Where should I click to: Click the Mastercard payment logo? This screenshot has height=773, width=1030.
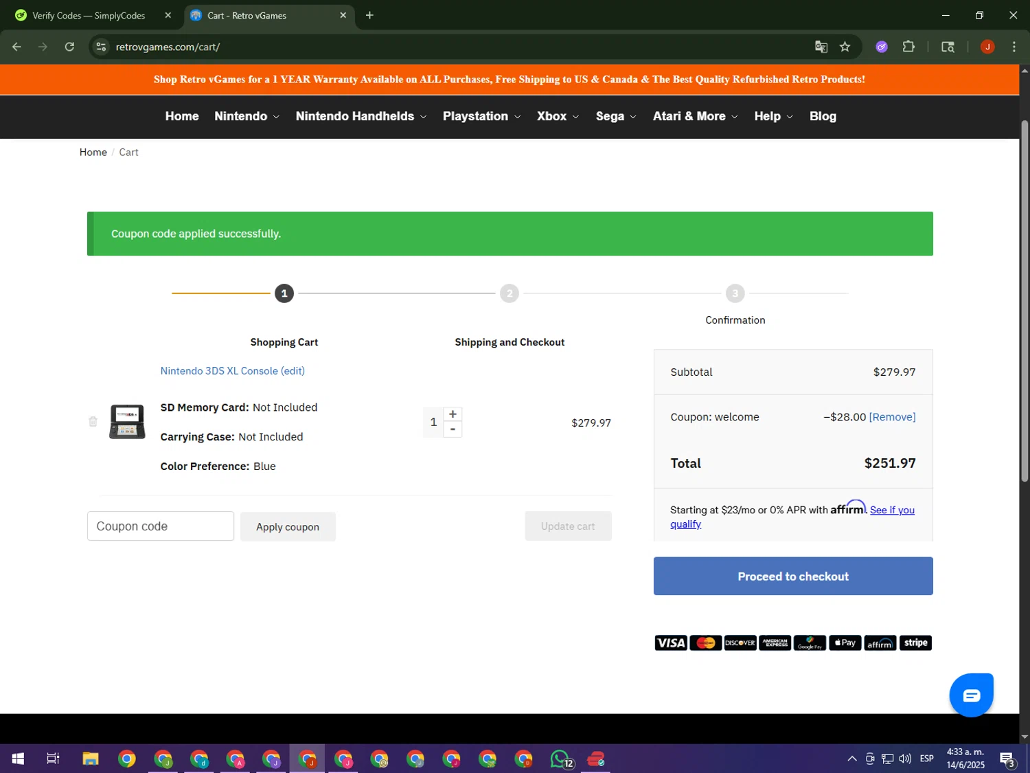pyautogui.click(x=706, y=643)
